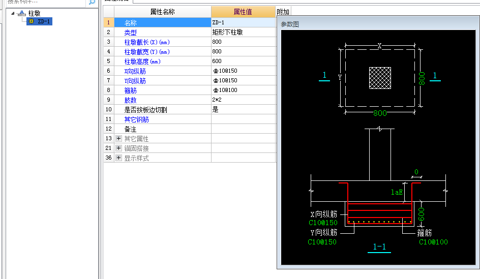Click the 柱墩高度(mm) value 600
Viewport: 480px width, 279px height.
pyautogui.click(x=217, y=61)
